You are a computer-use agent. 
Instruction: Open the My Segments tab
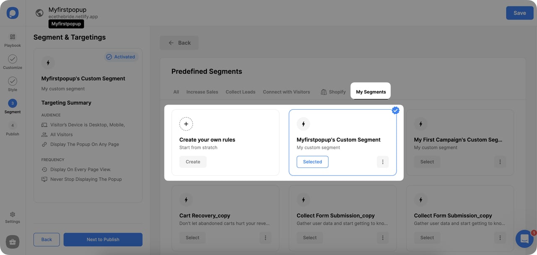point(371,92)
